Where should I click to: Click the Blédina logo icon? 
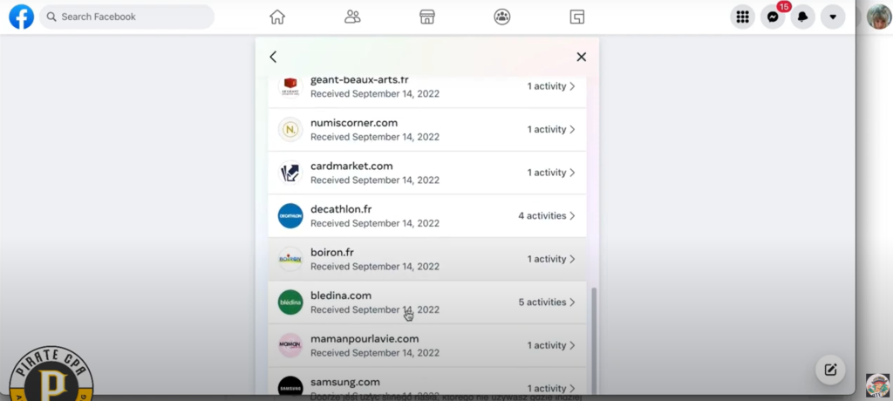(x=290, y=302)
